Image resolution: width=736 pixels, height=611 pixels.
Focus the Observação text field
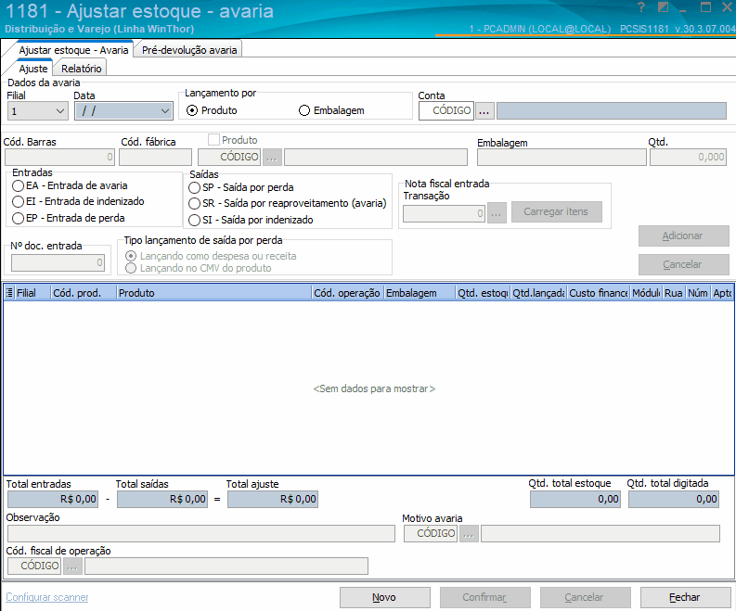[201, 534]
